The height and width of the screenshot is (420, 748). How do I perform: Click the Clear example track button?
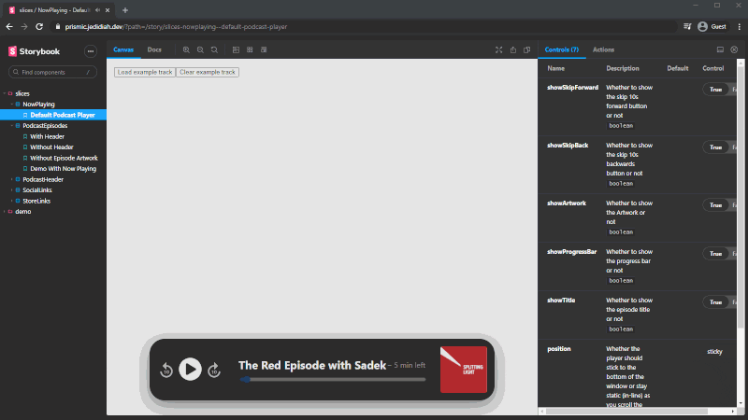[208, 72]
